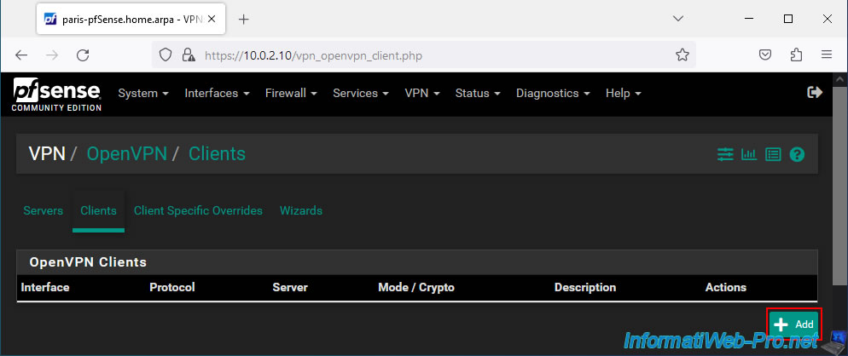
Task: Open the list all tabs chevron
Action: click(677, 19)
